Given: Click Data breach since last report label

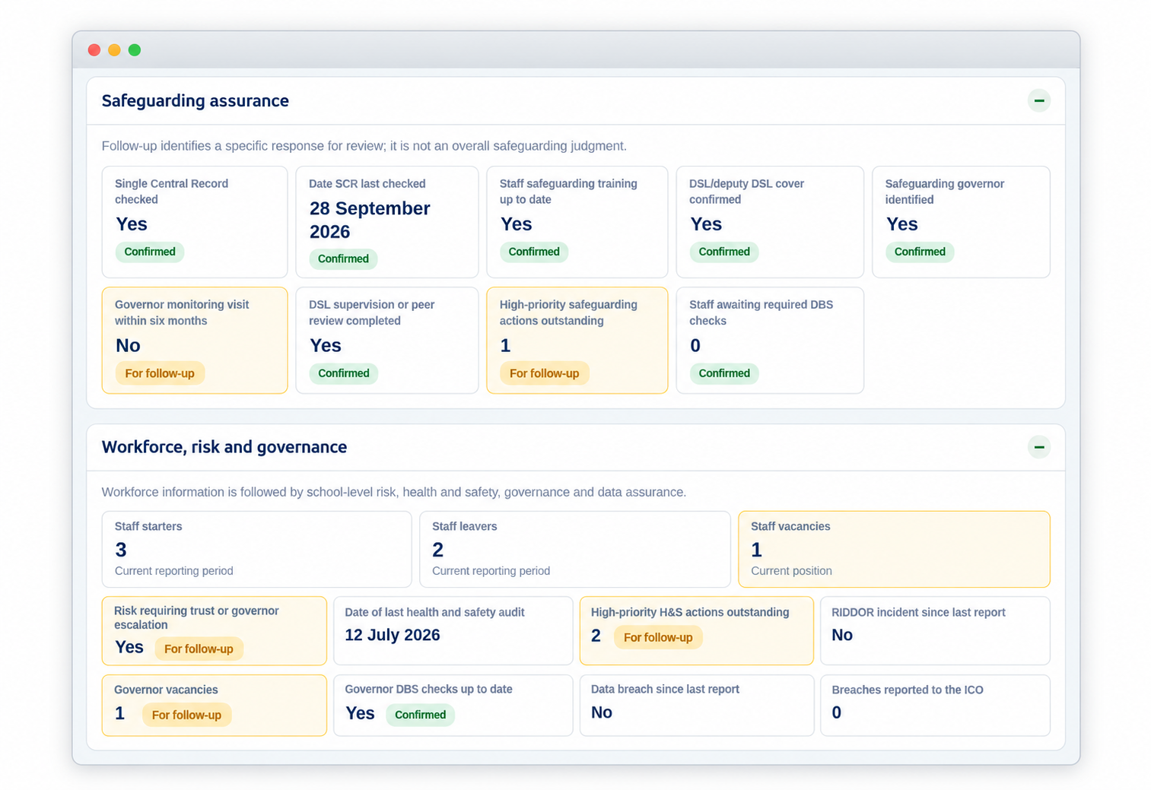Looking at the screenshot, I should (x=665, y=689).
